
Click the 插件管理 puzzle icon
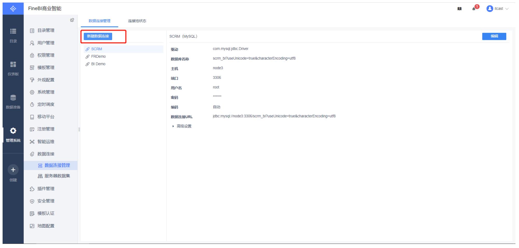click(32, 189)
